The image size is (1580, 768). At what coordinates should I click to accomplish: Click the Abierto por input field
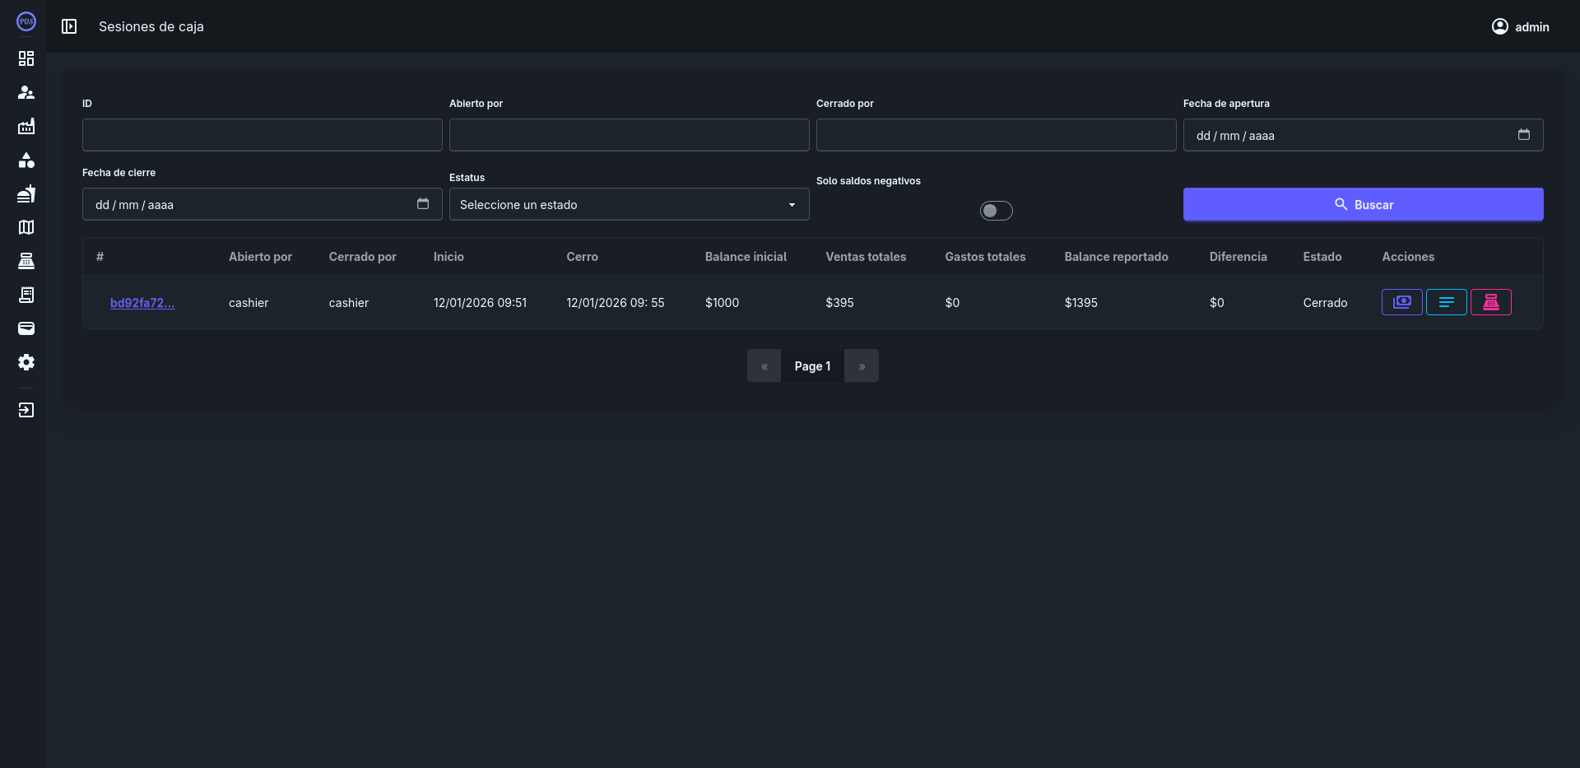[x=629, y=135]
